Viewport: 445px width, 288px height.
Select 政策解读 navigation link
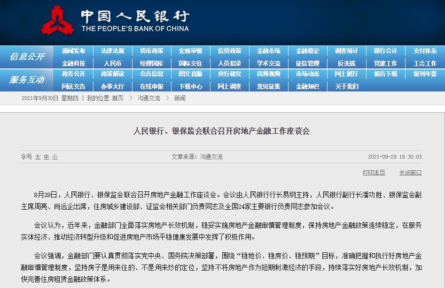112,74
